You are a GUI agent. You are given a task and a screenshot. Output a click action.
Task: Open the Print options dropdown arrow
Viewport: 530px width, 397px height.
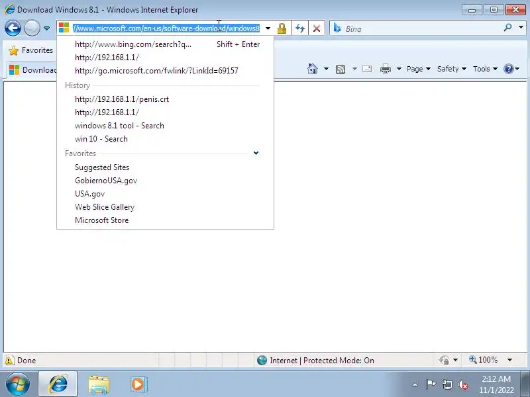pyautogui.click(x=399, y=69)
